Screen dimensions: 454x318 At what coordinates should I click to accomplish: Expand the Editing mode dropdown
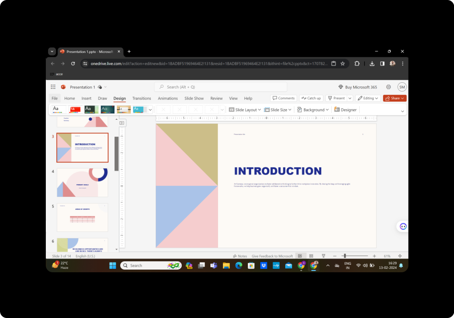tap(368, 98)
